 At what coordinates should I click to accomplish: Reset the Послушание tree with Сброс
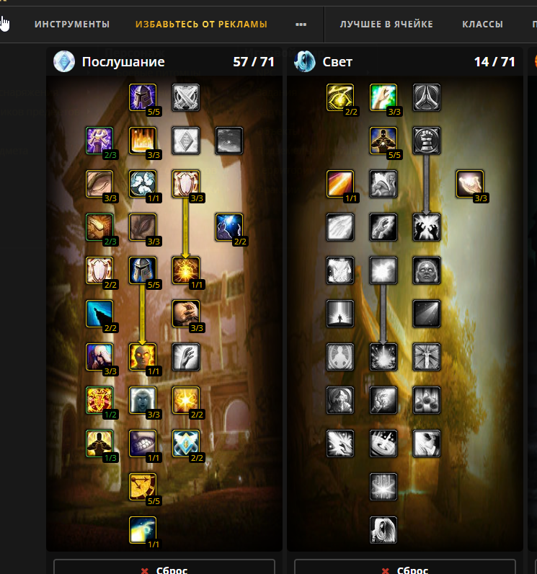tap(164, 567)
